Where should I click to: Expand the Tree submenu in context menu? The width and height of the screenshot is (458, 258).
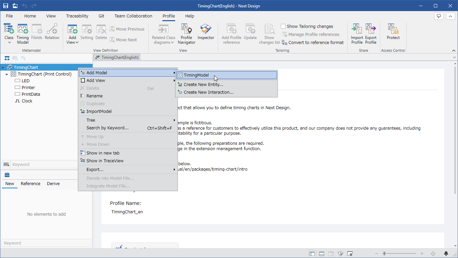(128, 120)
